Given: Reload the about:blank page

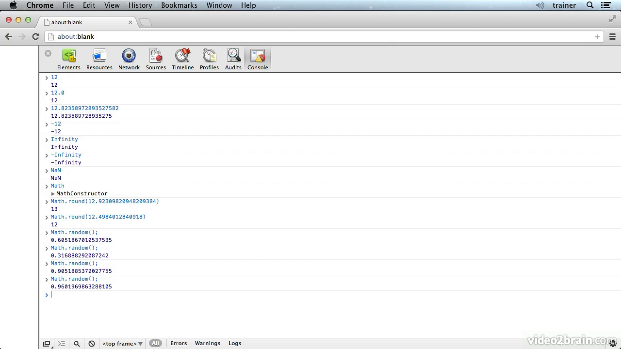Looking at the screenshot, I should [x=35, y=36].
